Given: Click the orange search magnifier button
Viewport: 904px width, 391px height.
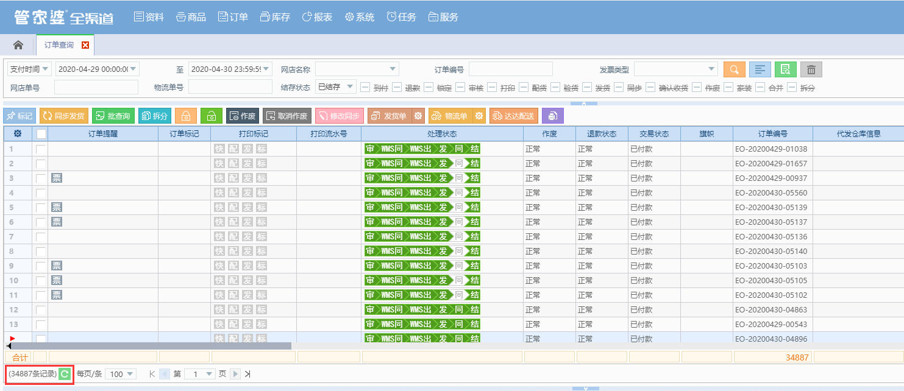Looking at the screenshot, I should point(734,69).
